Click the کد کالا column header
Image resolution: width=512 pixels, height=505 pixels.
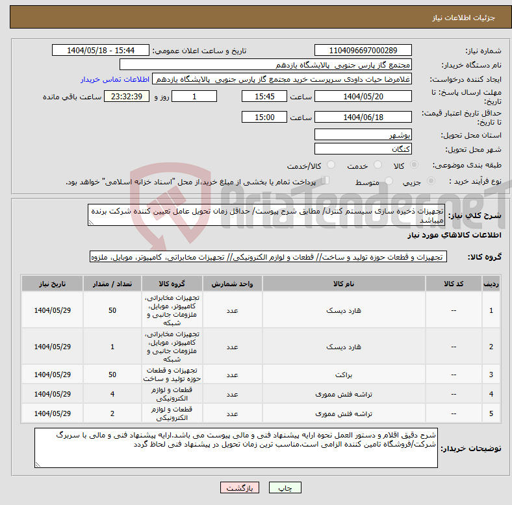click(454, 284)
